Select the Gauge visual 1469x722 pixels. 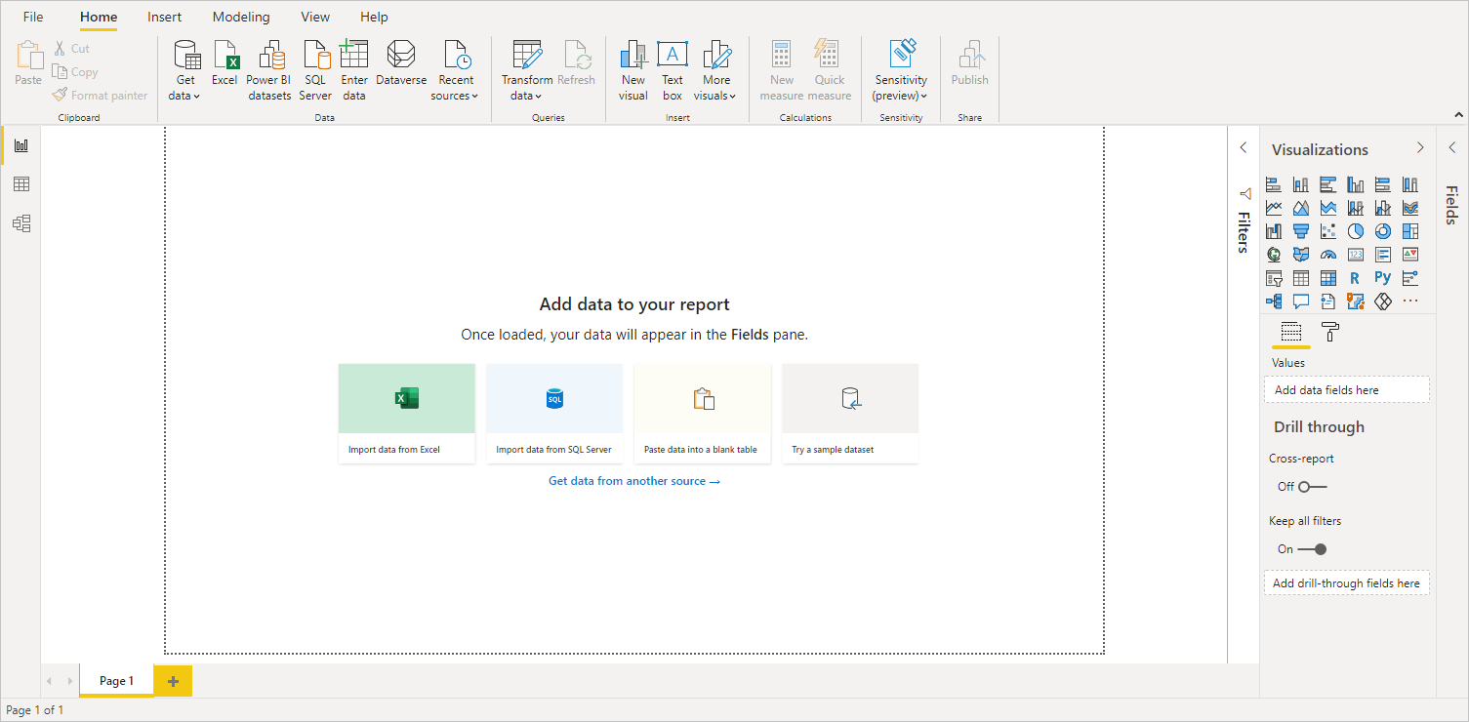tap(1328, 255)
